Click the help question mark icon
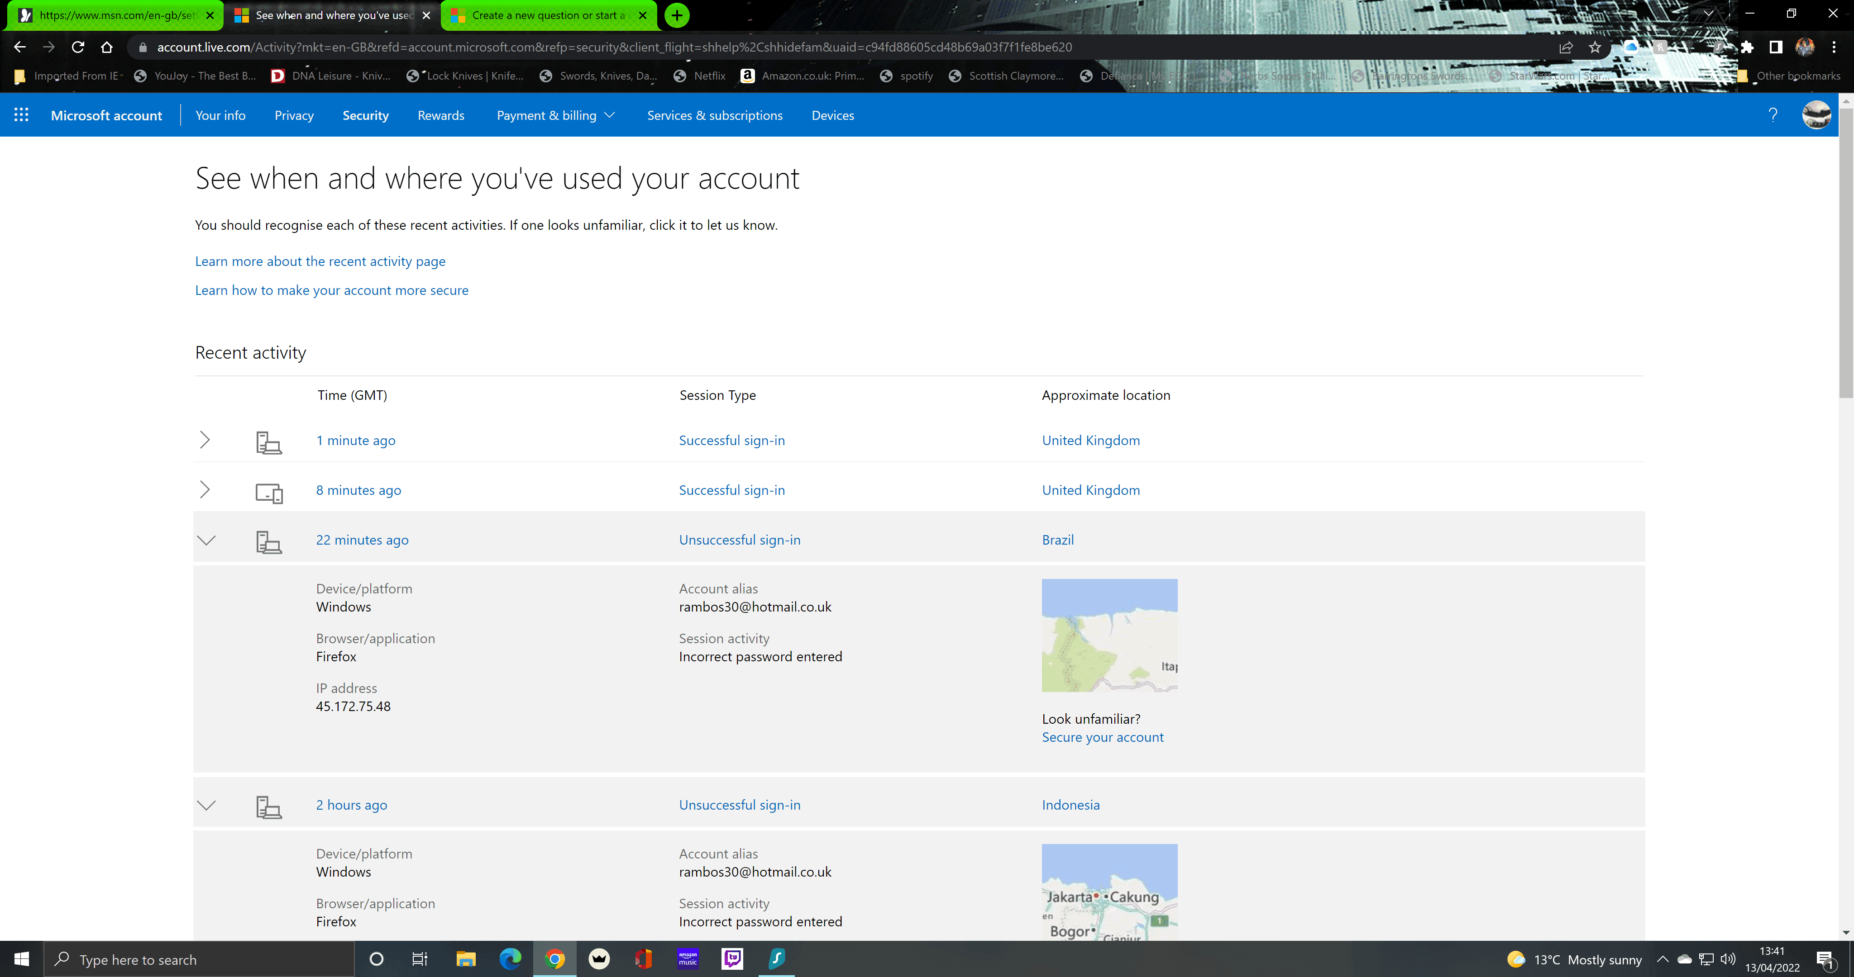1854x977 pixels. 1773,115
